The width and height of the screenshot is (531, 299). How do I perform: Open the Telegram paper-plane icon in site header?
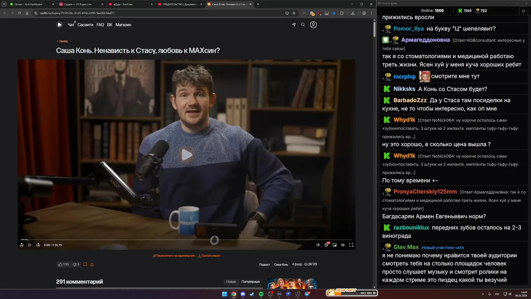[294, 25]
